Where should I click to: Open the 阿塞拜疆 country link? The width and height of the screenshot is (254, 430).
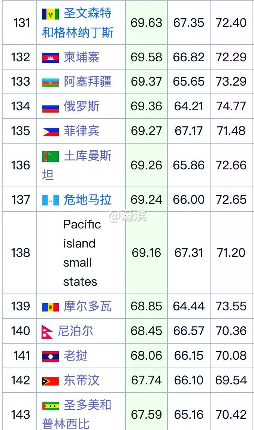pos(87,82)
